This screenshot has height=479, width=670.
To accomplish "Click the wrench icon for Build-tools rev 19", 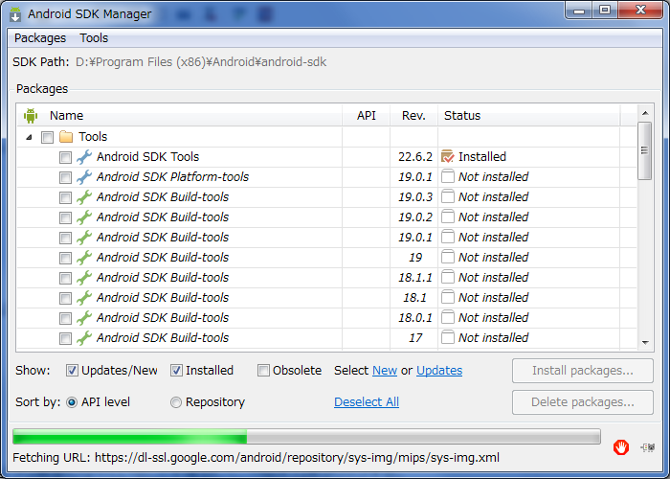I will 84,258.
